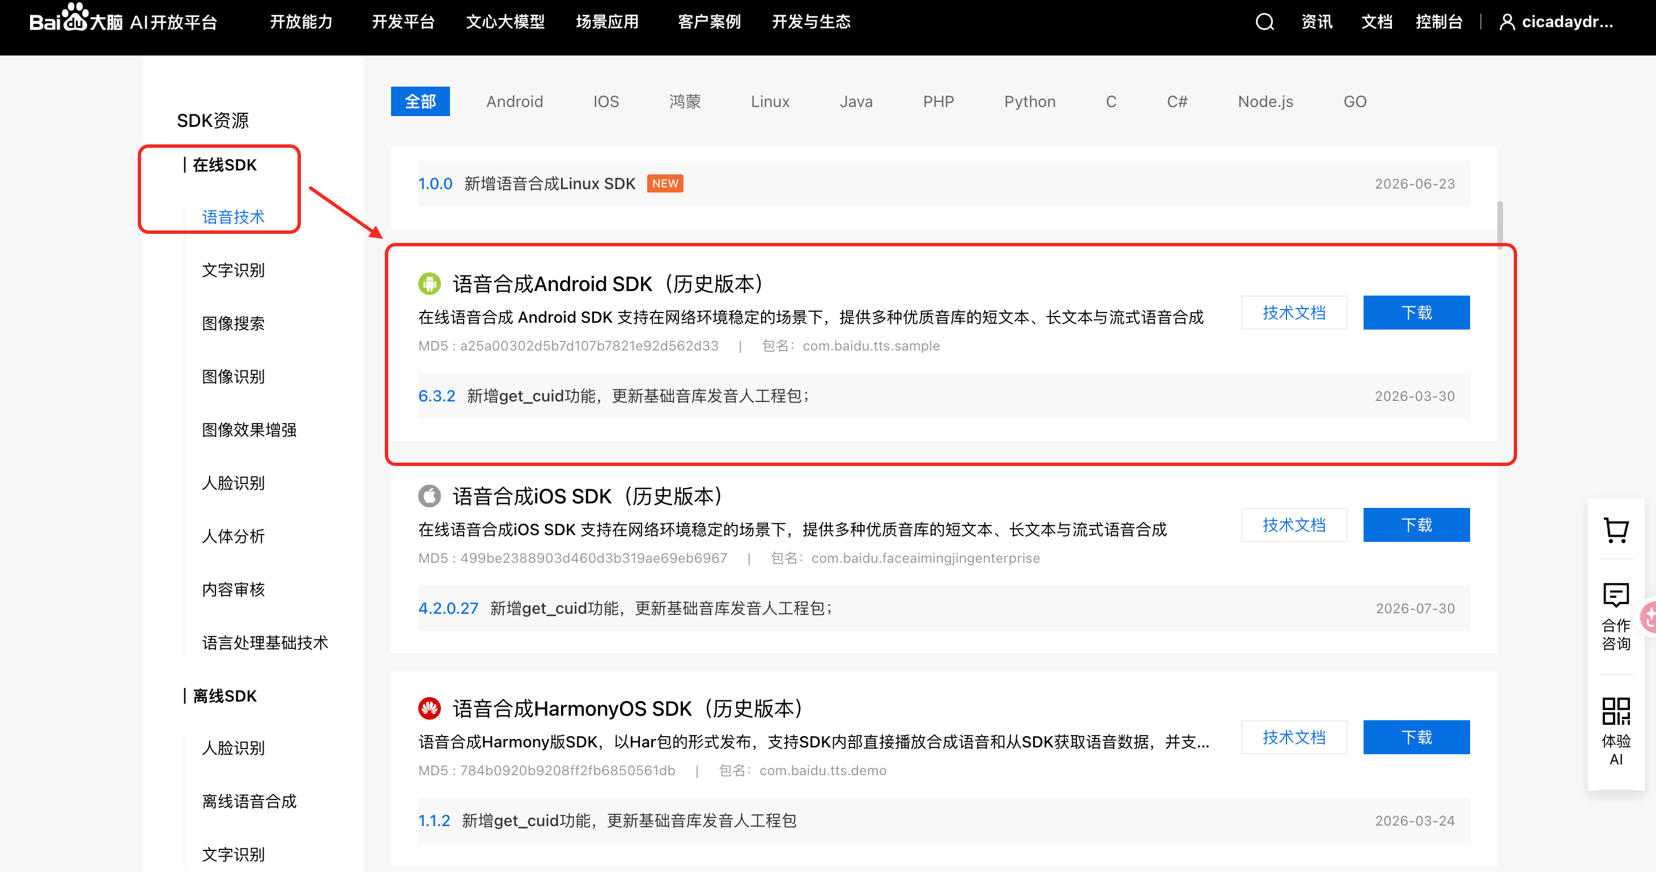The width and height of the screenshot is (1656, 872).
Task: Open the 控制台 console link
Action: tap(1439, 22)
